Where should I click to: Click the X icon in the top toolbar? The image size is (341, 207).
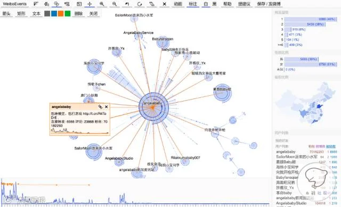coord(165,4)
